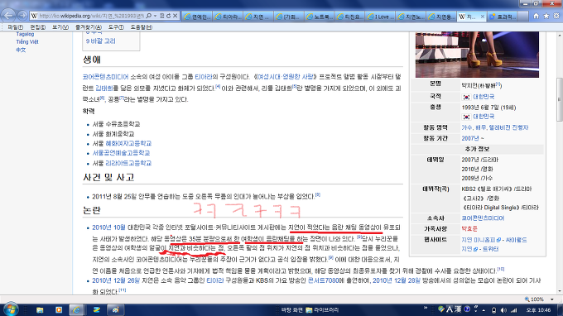Close the active Wikipedia tab
The image size is (563, 316).
[x=482, y=17]
